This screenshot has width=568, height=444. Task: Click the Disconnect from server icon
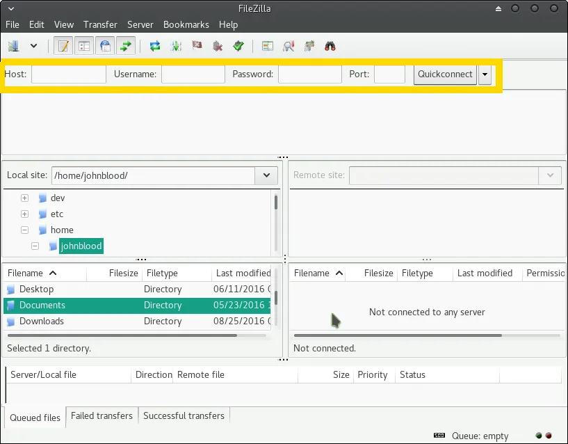[218, 47]
